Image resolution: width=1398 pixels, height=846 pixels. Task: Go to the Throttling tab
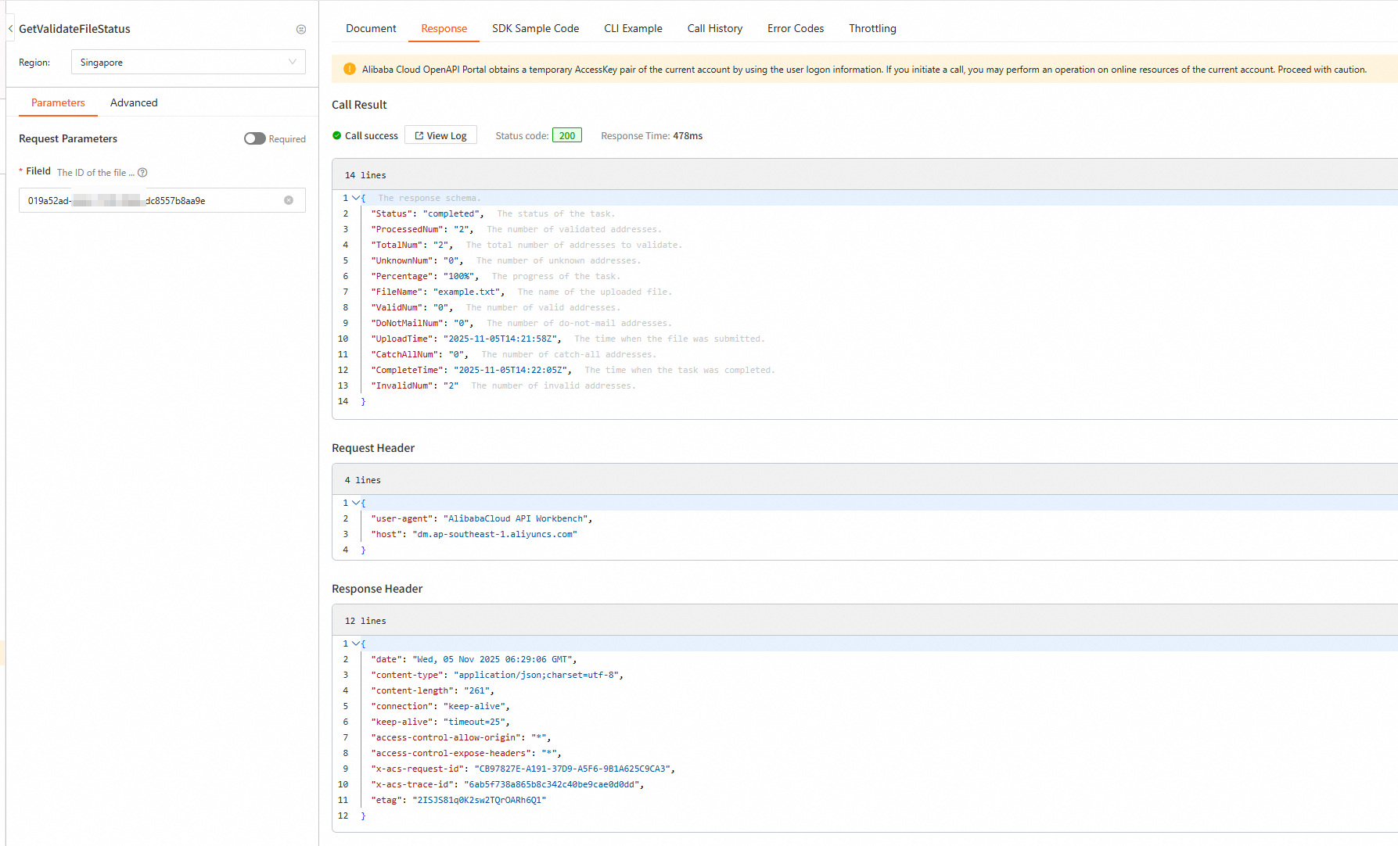[x=872, y=29]
